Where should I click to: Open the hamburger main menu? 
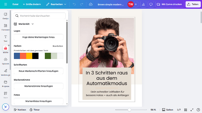click(6, 4)
